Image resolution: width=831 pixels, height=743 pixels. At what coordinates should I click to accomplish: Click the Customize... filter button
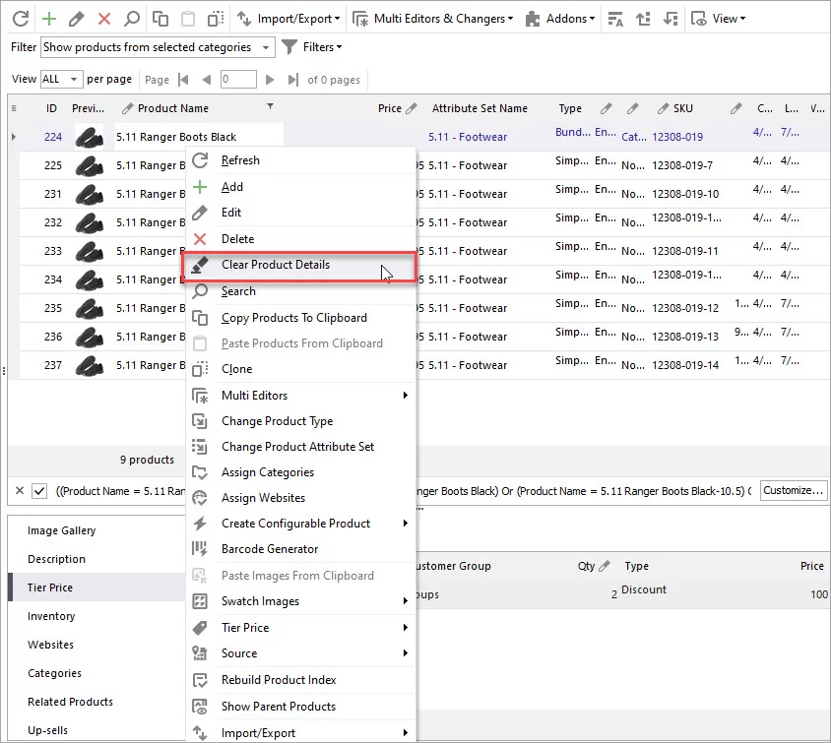pos(793,490)
